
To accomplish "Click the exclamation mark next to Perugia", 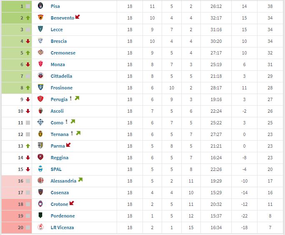I will coord(71,99).
